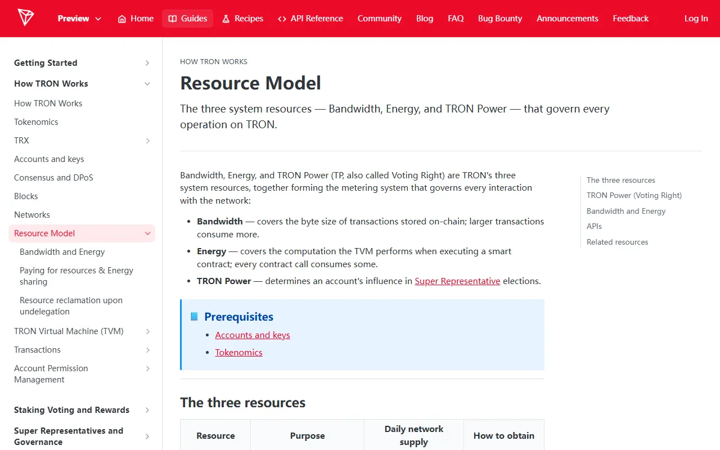Expand the TRX submenu chevron

point(147,141)
